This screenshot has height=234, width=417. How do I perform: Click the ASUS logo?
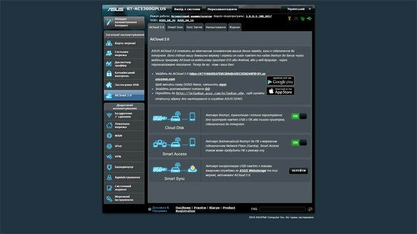click(115, 9)
